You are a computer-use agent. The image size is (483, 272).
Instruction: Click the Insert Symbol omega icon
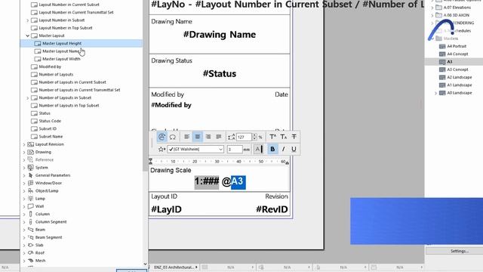point(173,137)
